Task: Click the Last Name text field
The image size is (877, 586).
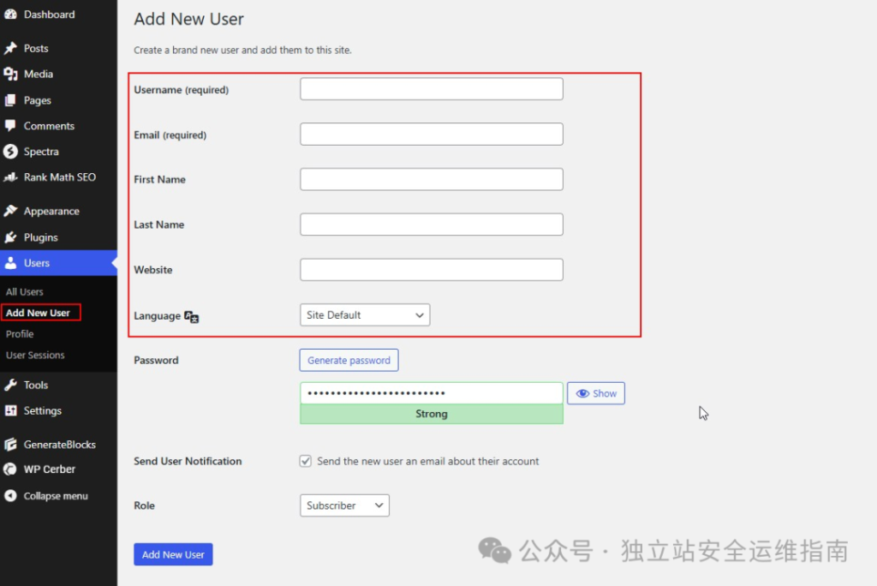Action: point(432,224)
